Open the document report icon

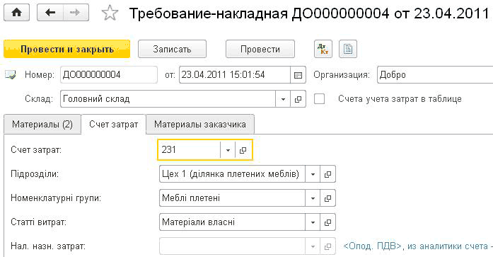click(348, 49)
